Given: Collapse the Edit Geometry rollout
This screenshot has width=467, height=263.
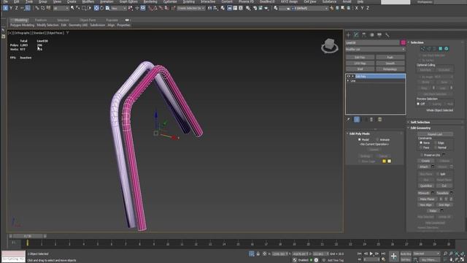Looking at the screenshot, I should pos(420,128).
